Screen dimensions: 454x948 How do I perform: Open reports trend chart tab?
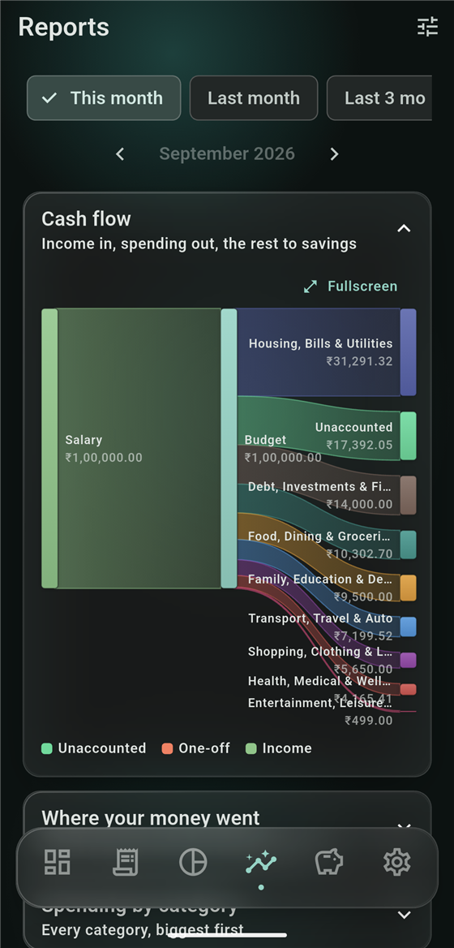[x=261, y=864]
